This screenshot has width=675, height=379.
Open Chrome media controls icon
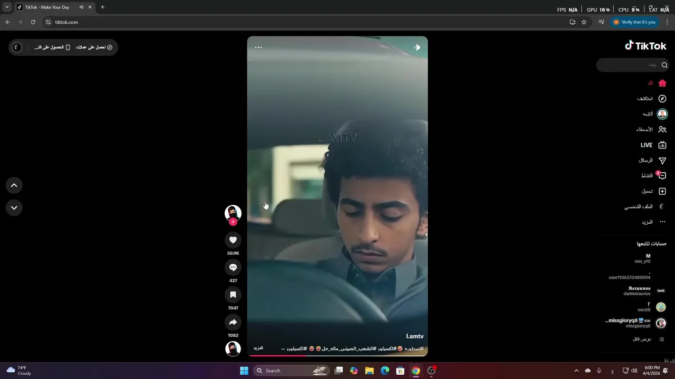[601, 22]
